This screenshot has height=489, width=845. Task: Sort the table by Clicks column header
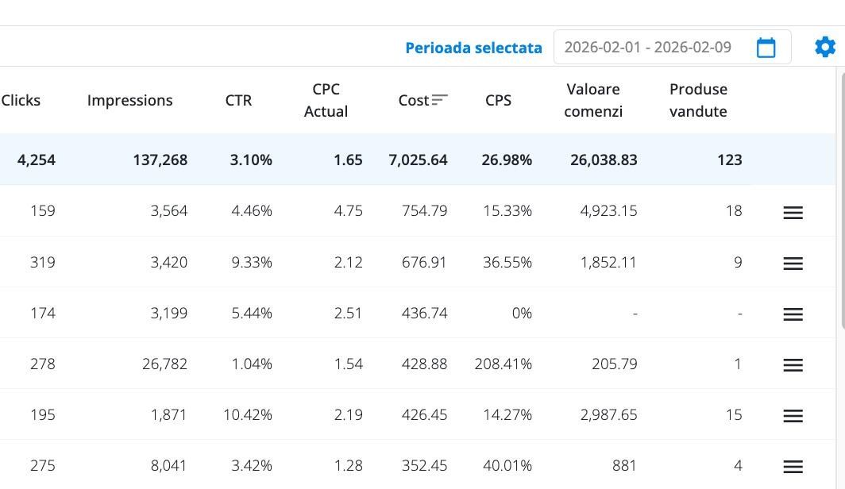click(21, 100)
